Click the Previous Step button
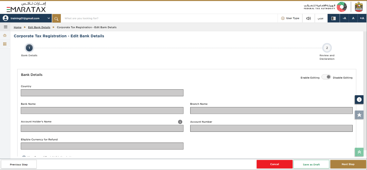 (x=19, y=164)
